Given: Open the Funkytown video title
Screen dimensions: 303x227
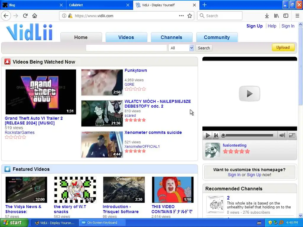Looking at the screenshot, I should [136, 70].
